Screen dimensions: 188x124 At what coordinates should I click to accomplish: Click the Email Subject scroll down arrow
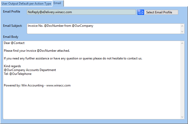[x=182, y=32]
